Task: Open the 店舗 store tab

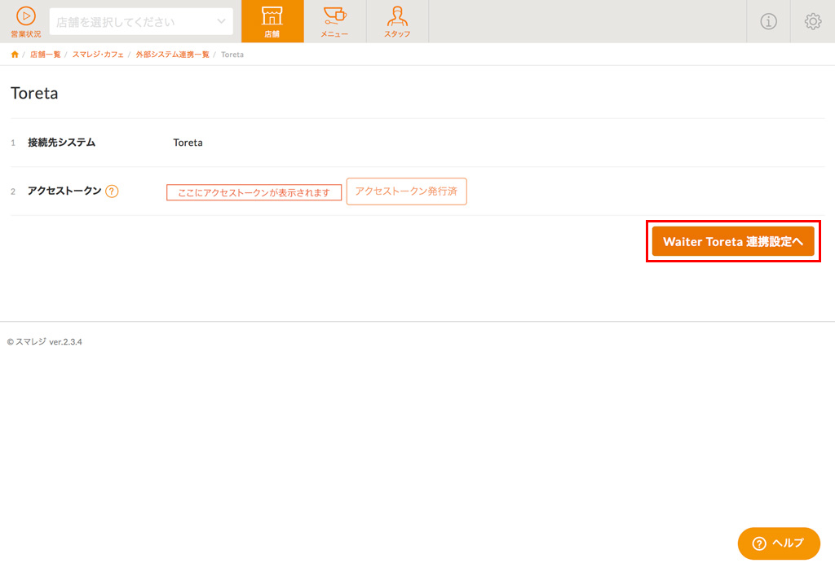Action: coord(272,21)
